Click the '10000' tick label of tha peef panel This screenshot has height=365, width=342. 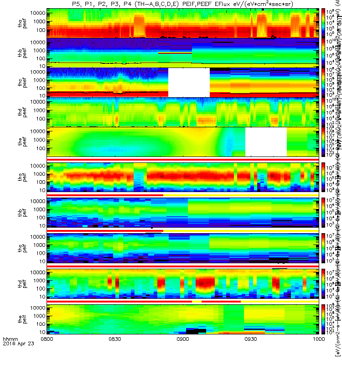coord(38,13)
